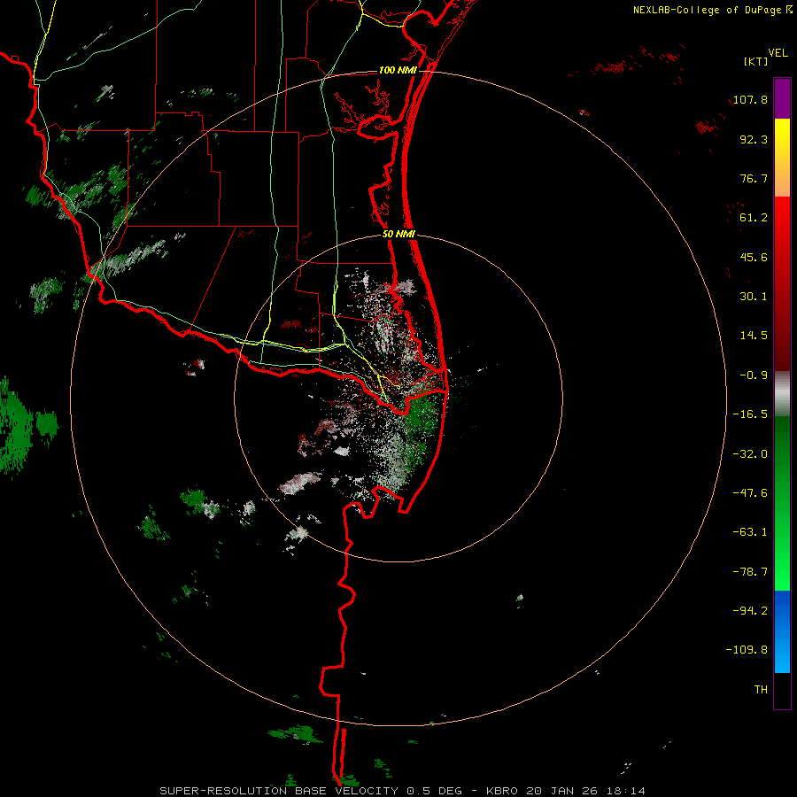This screenshot has width=797, height=797.
Task: Click the 50 NMI range ring label
Action: point(399,235)
